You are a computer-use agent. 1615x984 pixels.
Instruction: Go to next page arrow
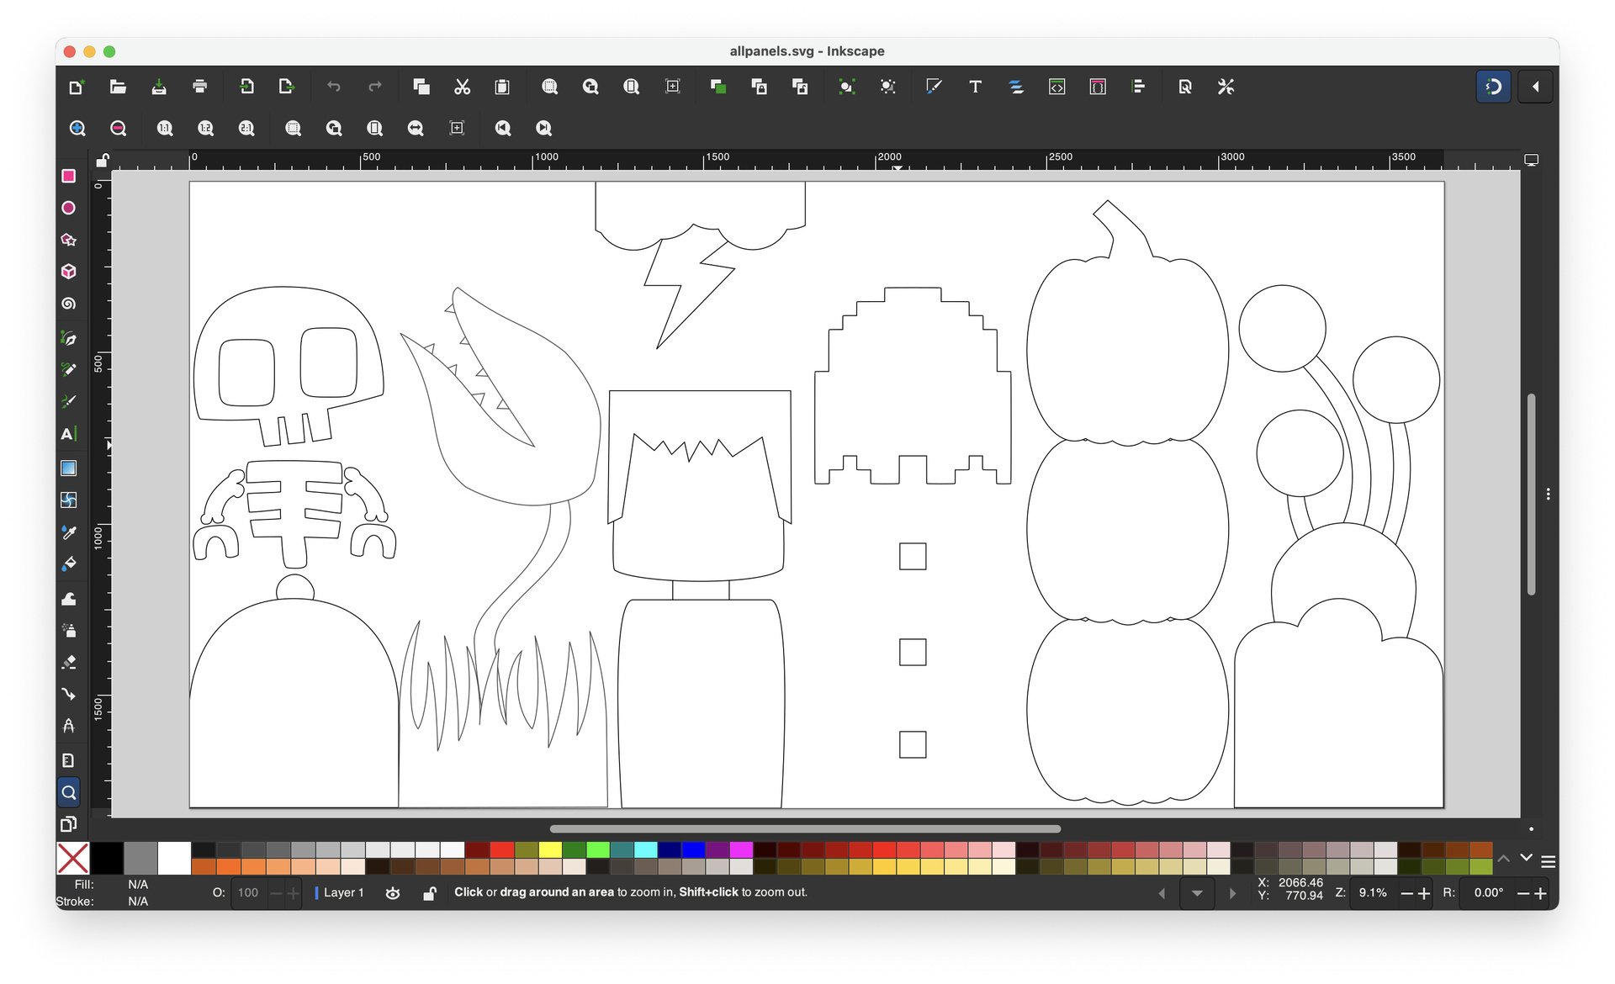(1232, 893)
